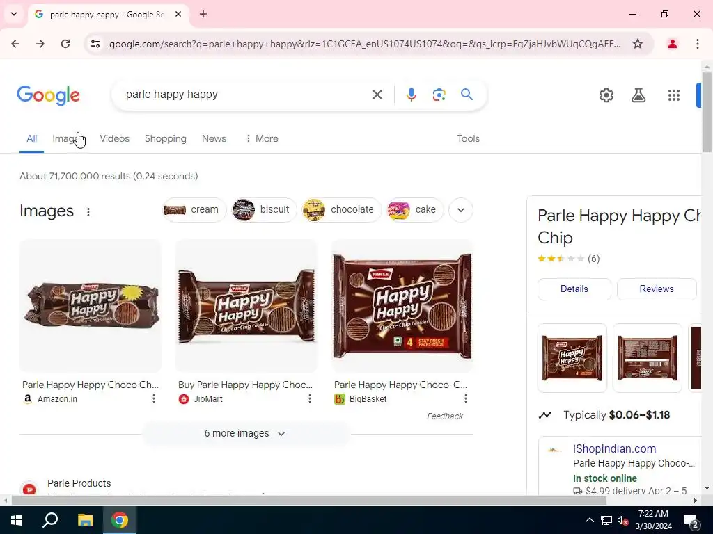Open the muted volume tray icon
Image resolution: width=713 pixels, height=534 pixels.
pyautogui.click(x=623, y=520)
